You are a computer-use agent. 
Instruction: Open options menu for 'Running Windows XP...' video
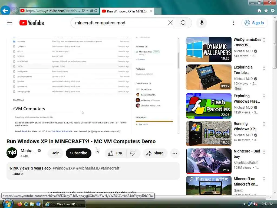264,124
